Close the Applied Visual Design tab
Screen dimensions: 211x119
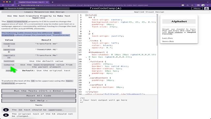point(47,2)
